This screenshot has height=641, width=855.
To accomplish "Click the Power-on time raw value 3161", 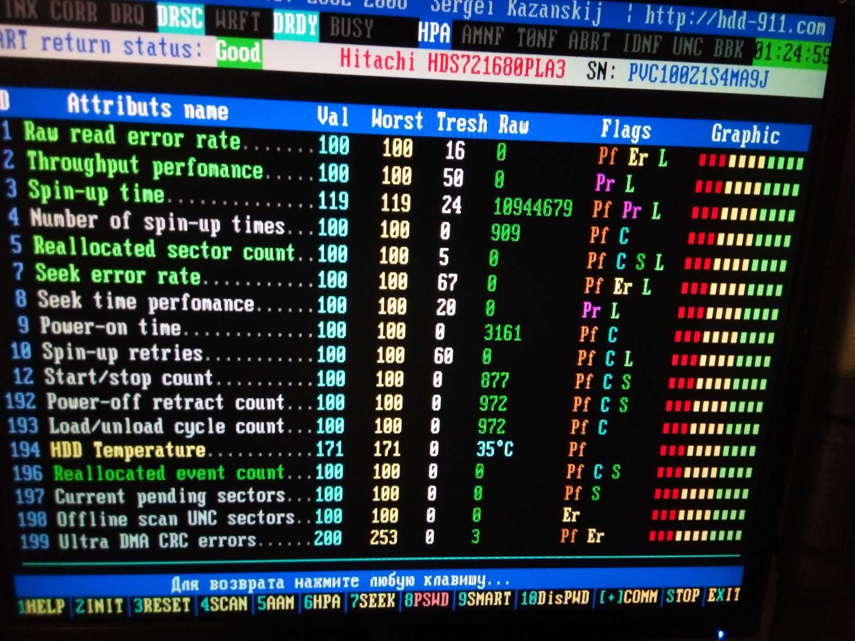I will click(503, 332).
